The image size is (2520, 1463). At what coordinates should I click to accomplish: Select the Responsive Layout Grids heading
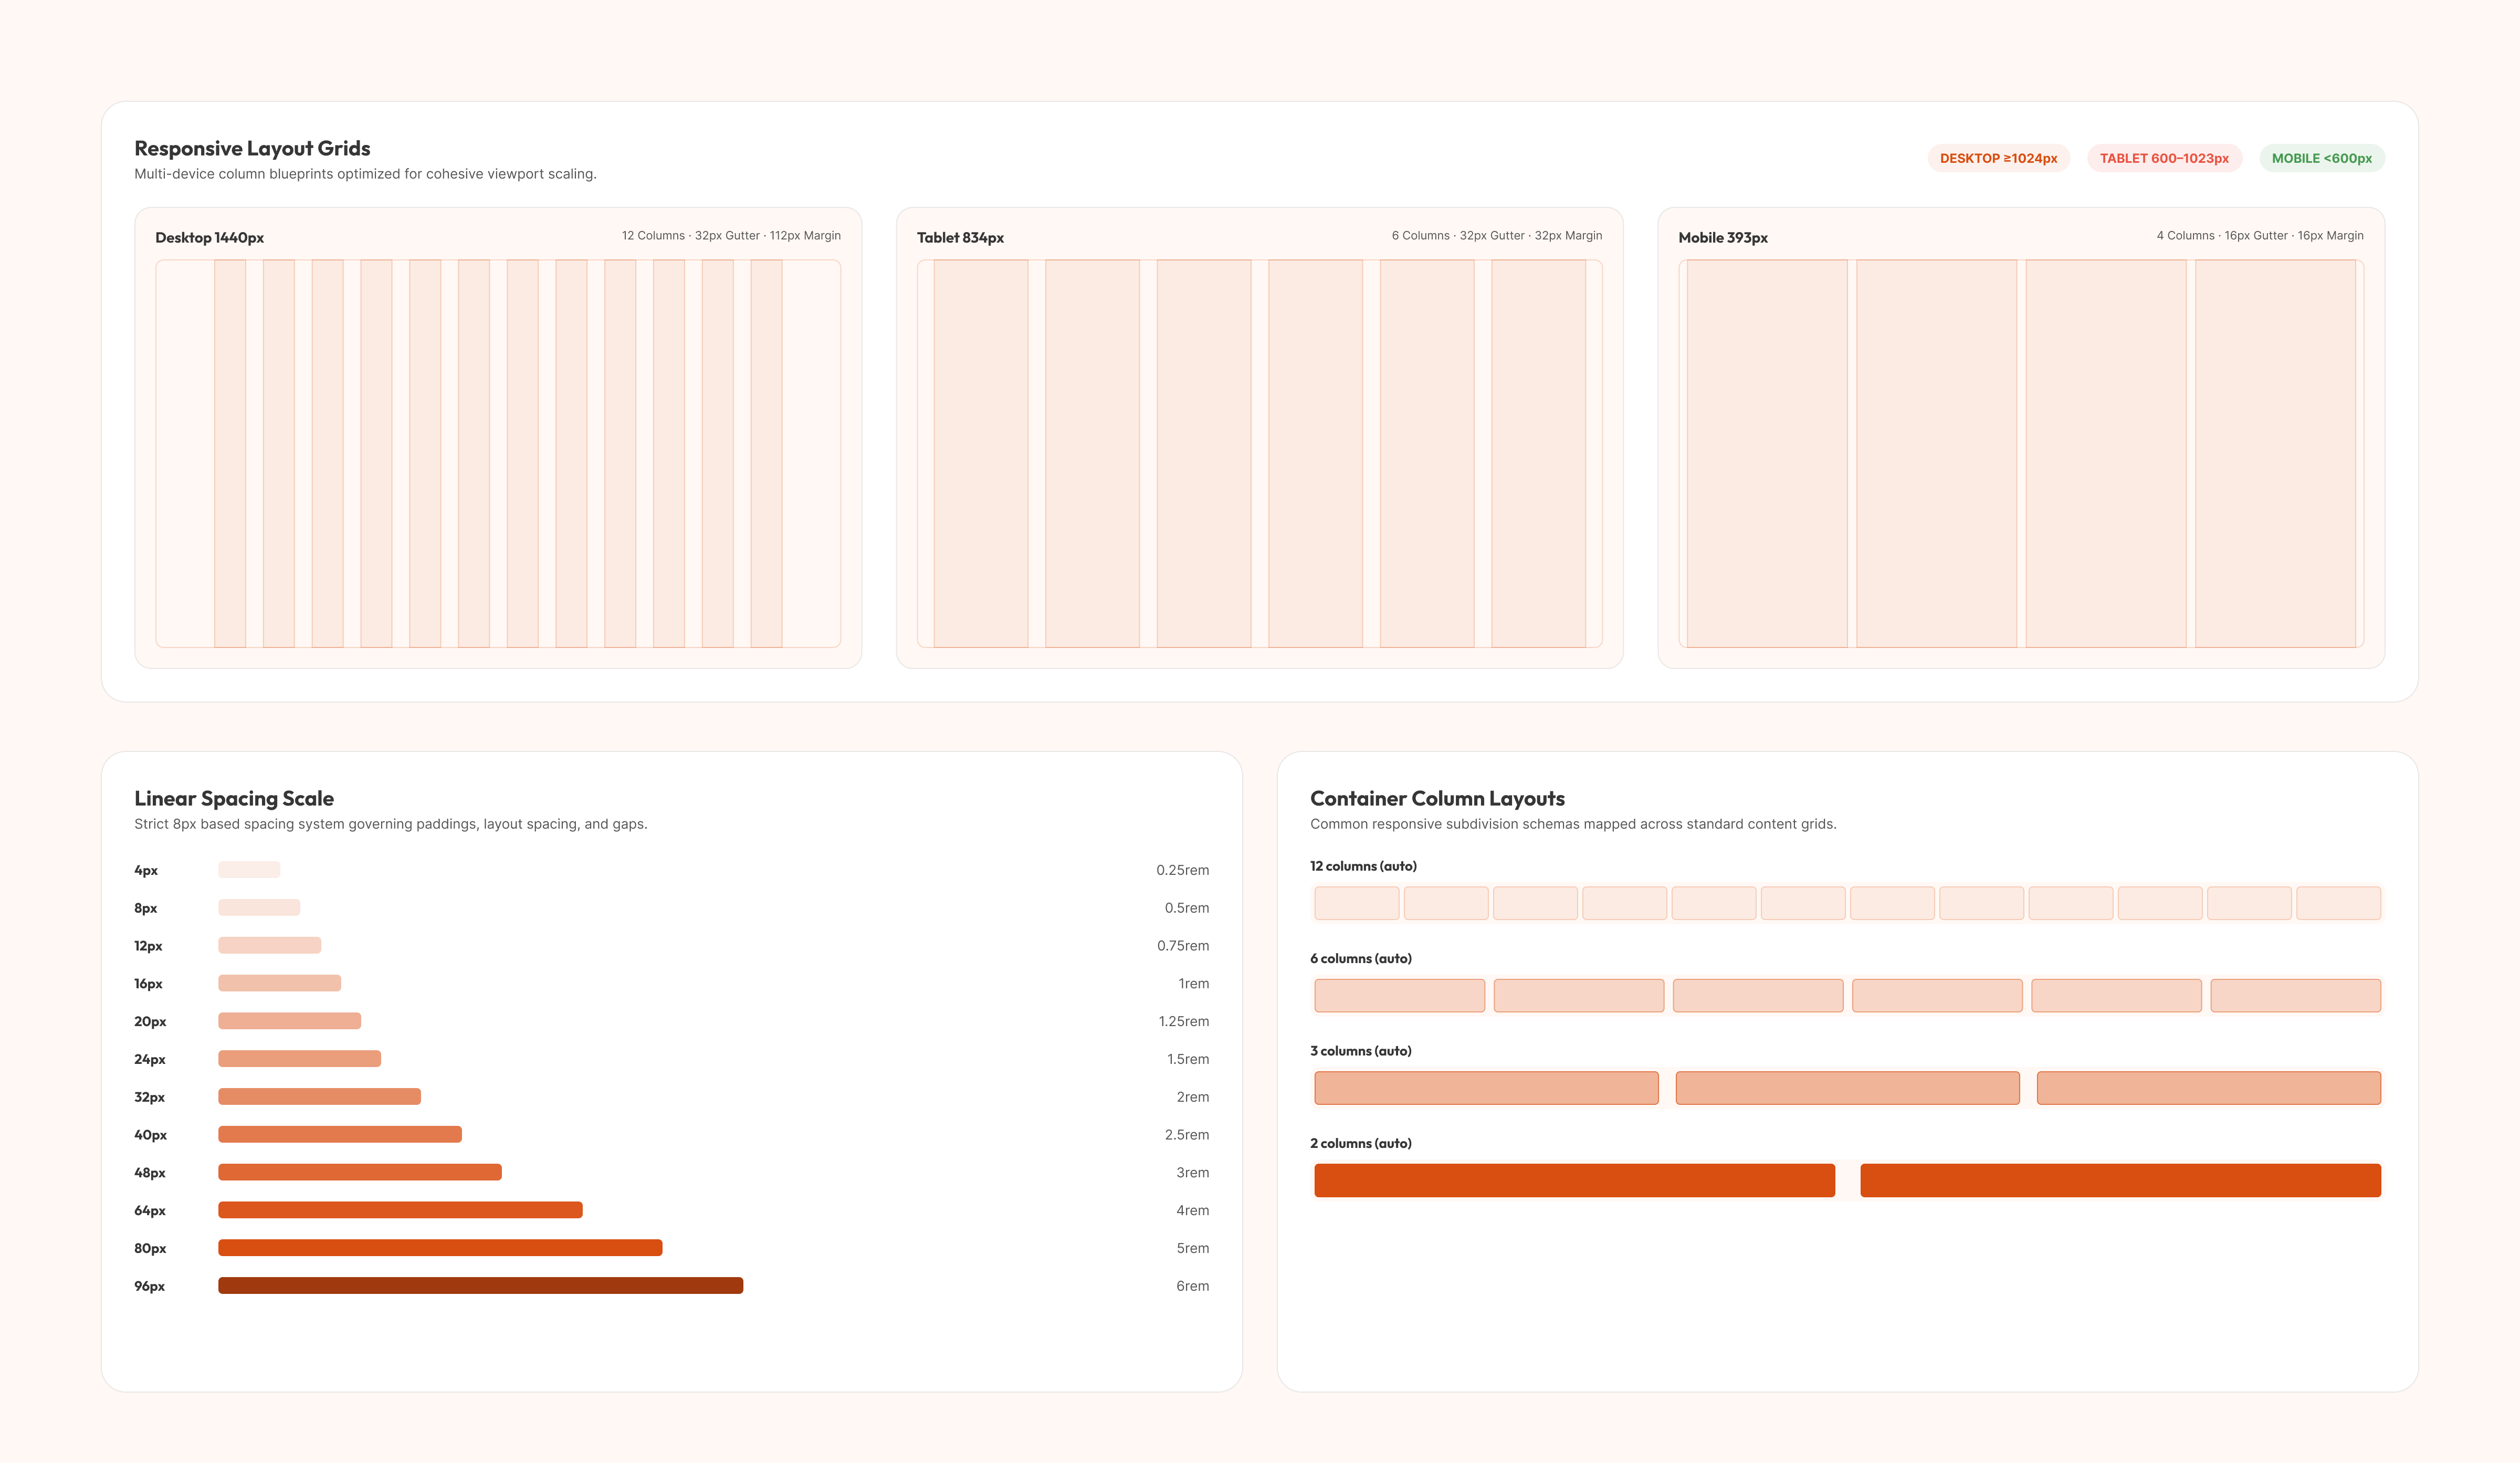point(252,148)
